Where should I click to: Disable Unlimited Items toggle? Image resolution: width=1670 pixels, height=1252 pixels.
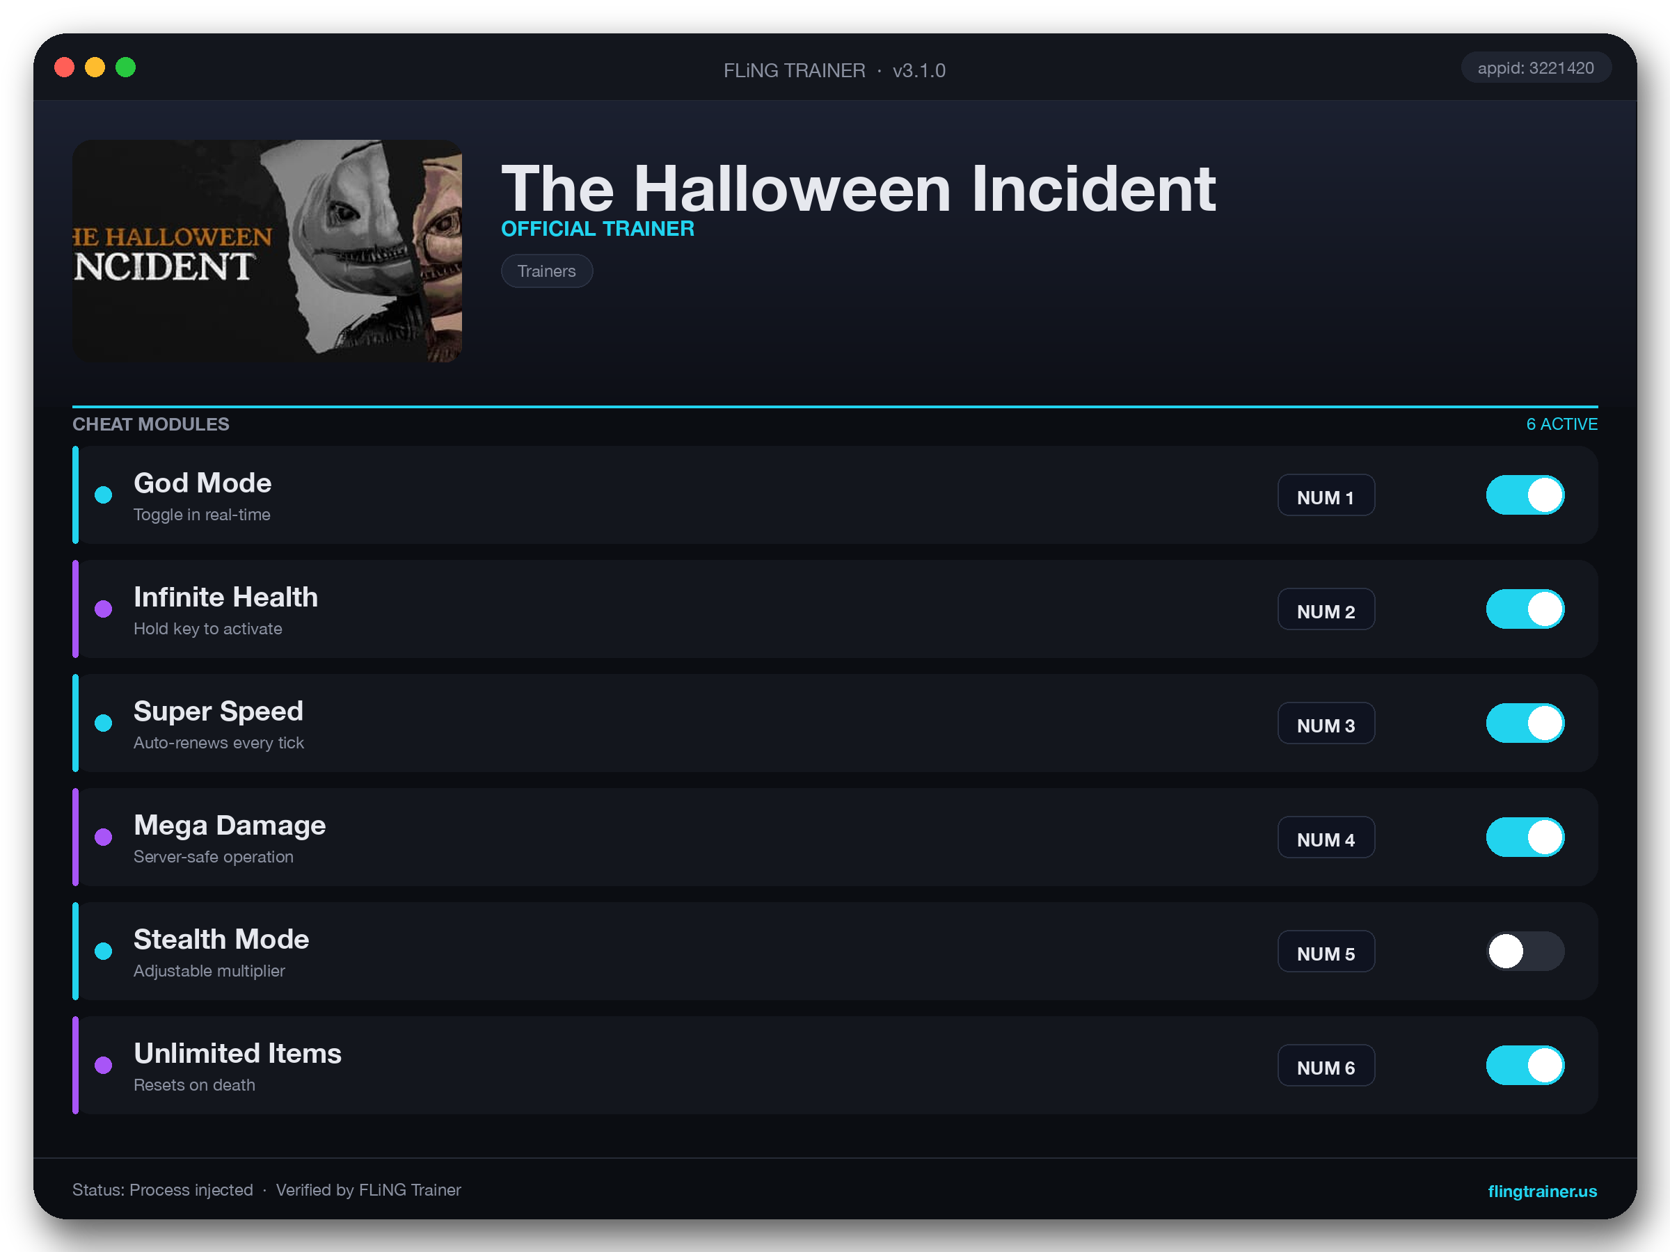(1525, 1065)
